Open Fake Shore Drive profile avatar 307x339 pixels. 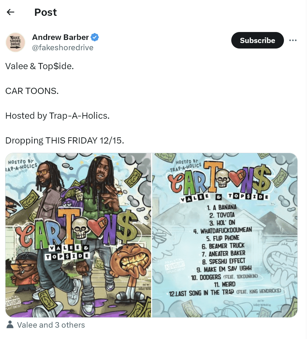(x=15, y=42)
